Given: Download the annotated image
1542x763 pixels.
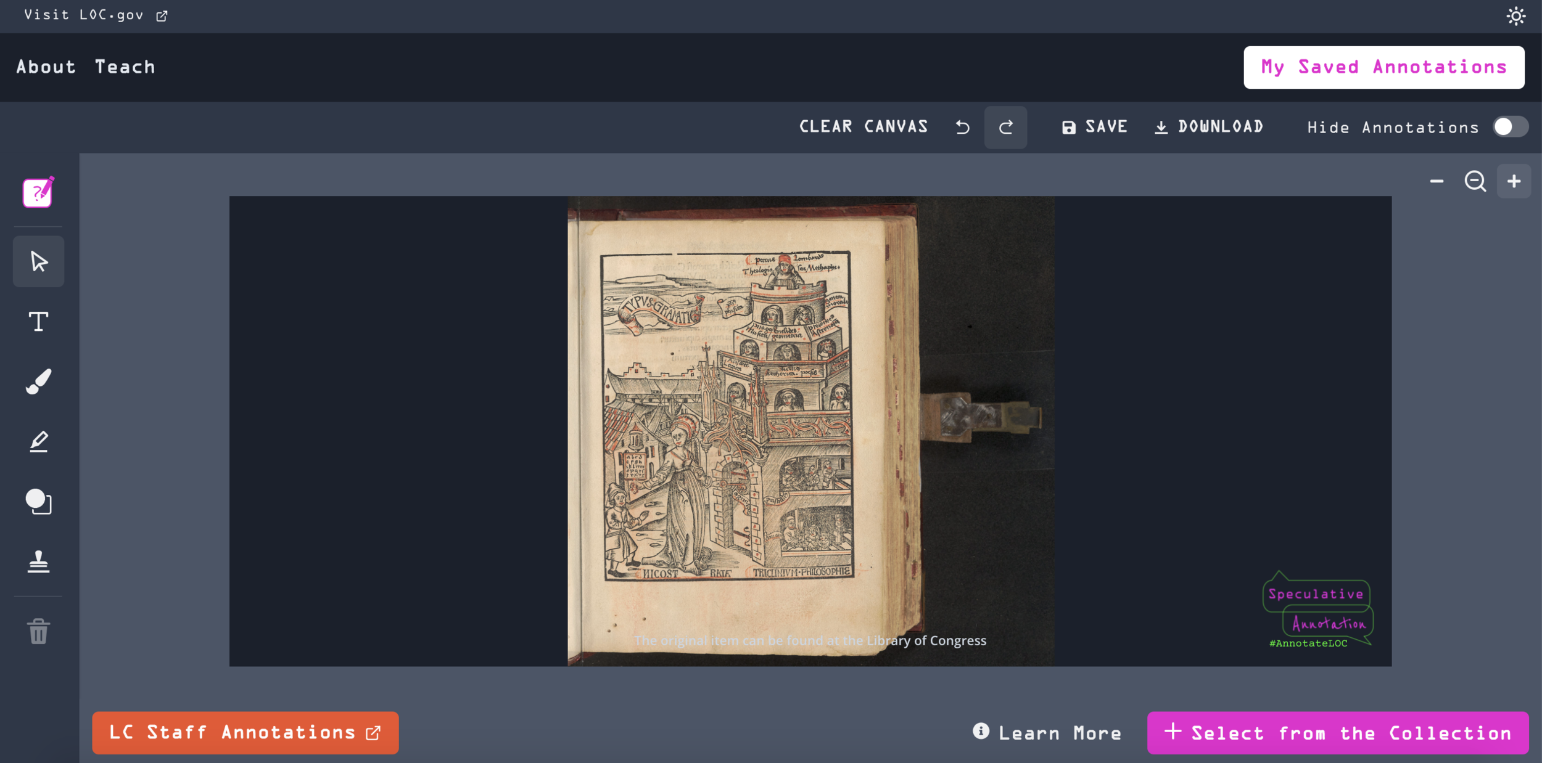Looking at the screenshot, I should click(x=1209, y=127).
